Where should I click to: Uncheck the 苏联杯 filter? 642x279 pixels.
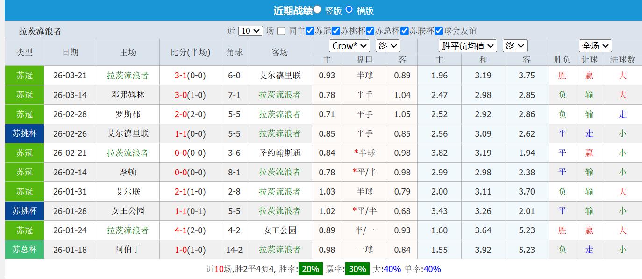[x=404, y=31]
